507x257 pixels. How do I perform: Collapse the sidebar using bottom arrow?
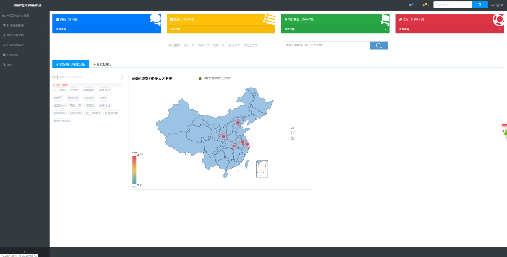coord(24,251)
